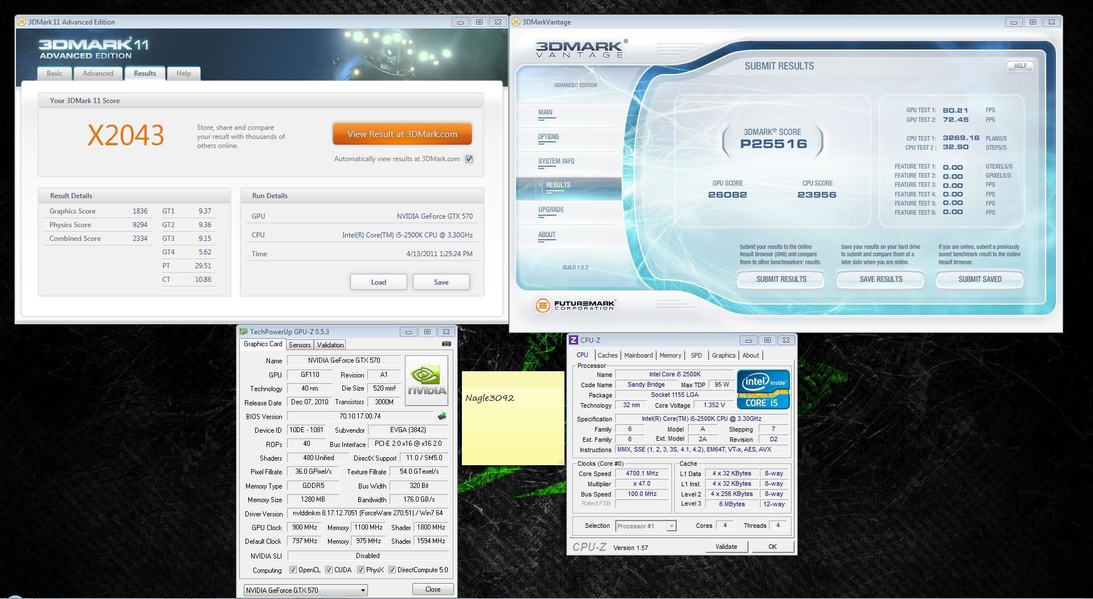Click the CPU-Z title bar icon

(574, 340)
